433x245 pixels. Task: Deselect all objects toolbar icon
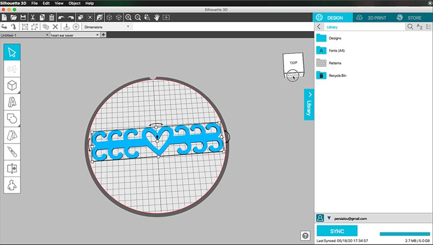pos(90,17)
